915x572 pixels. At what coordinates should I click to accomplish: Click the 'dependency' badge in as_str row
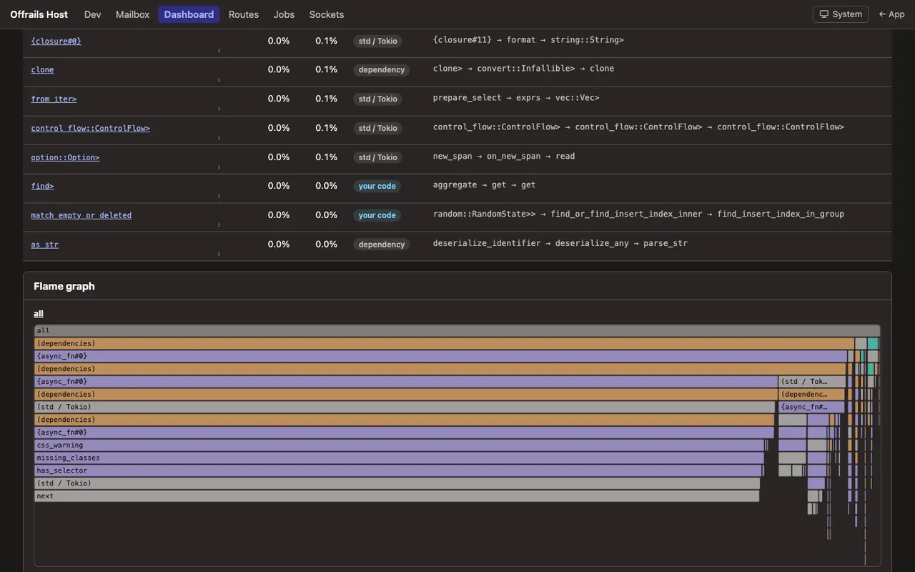[x=382, y=245]
